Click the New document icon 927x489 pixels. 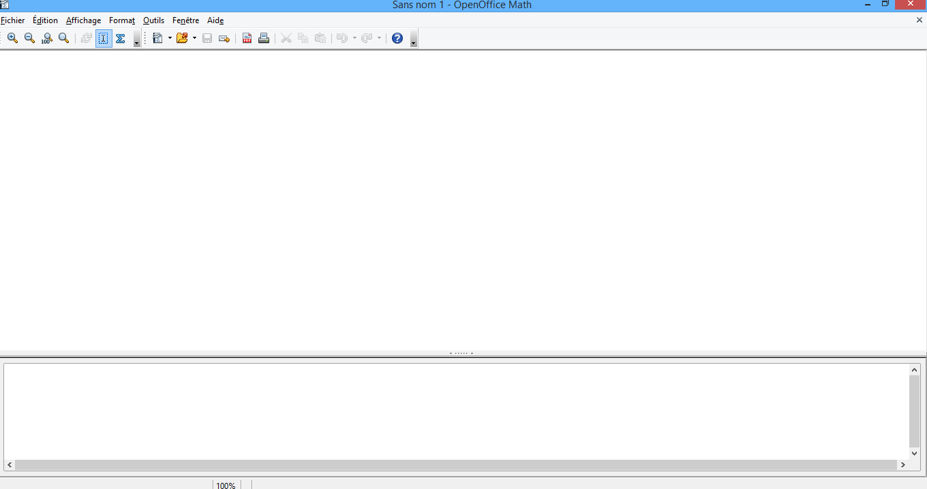pyautogui.click(x=158, y=38)
